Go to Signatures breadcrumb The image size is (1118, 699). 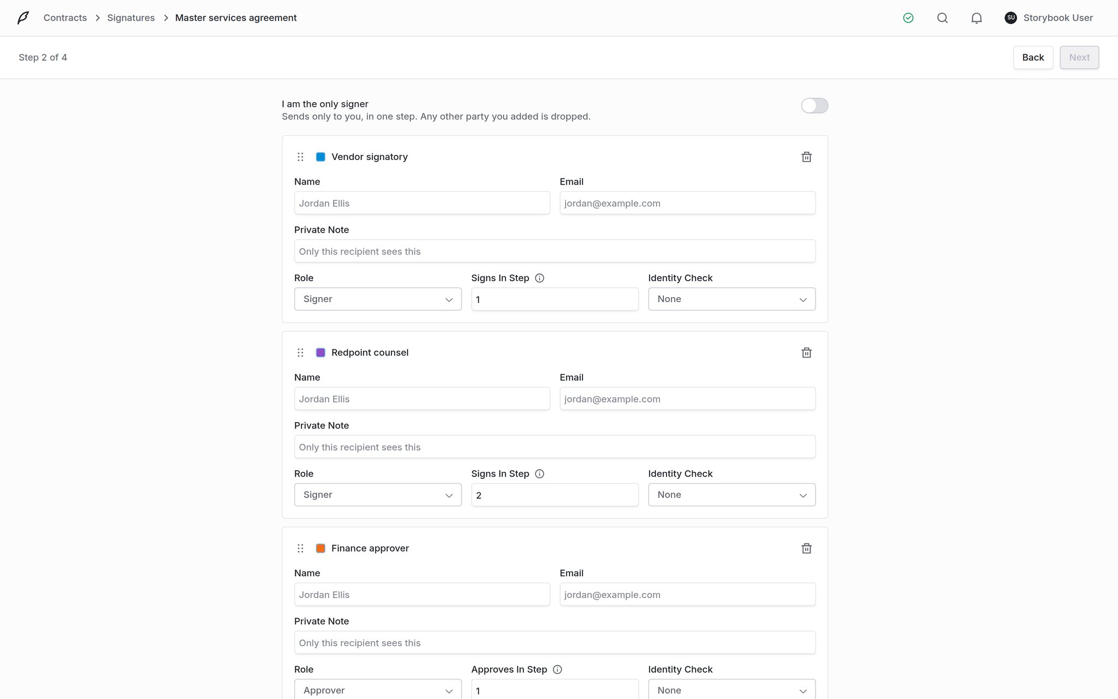click(x=131, y=18)
